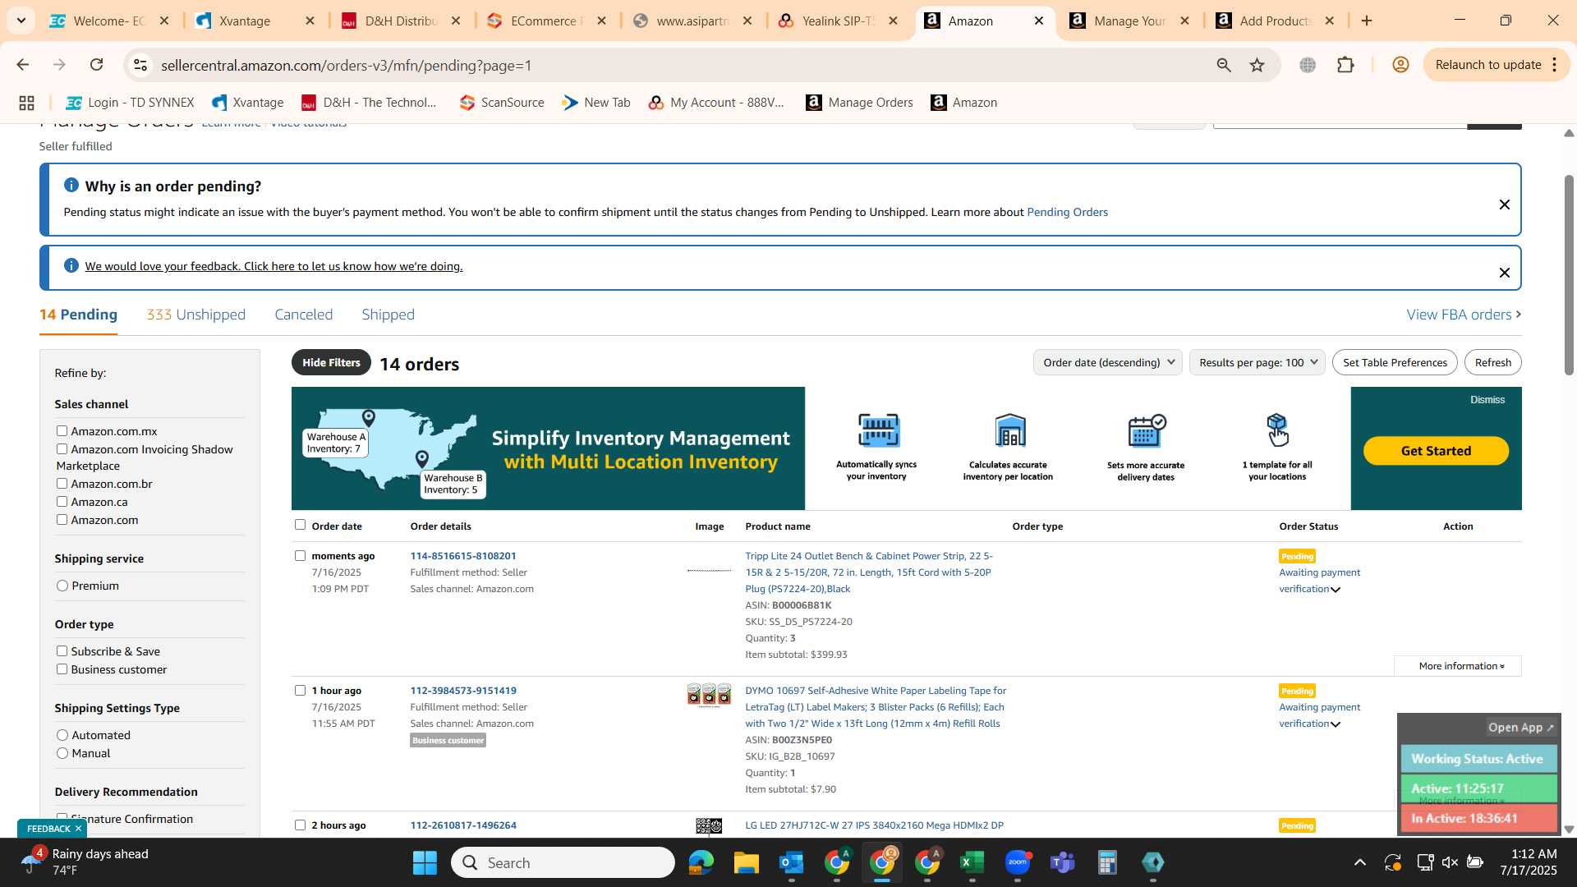This screenshot has width=1577, height=887.
Task: Click the browser back arrow
Action: pos(23,65)
